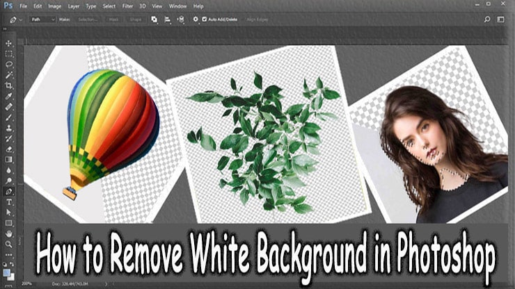The height and width of the screenshot is (289, 515).
Task: Click the Selection... make button
Action: pyautogui.click(x=88, y=19)
